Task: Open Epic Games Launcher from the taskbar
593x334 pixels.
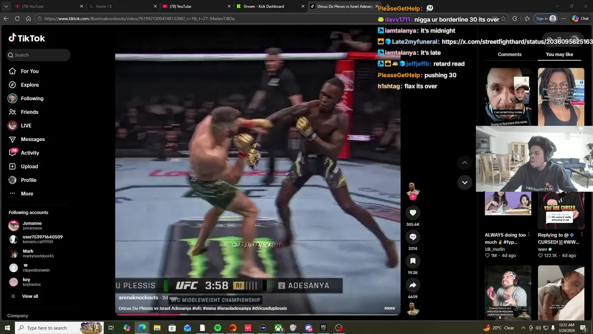Action: tap(323, 328)
